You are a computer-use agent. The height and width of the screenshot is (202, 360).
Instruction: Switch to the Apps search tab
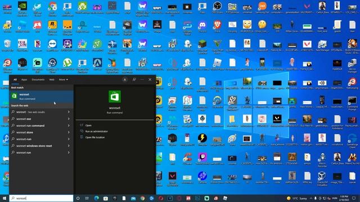(24, 80)
